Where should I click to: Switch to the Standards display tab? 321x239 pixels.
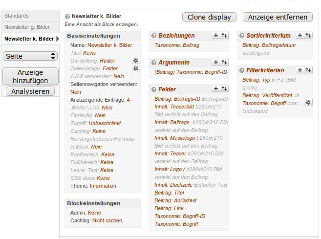coord(17,16)
